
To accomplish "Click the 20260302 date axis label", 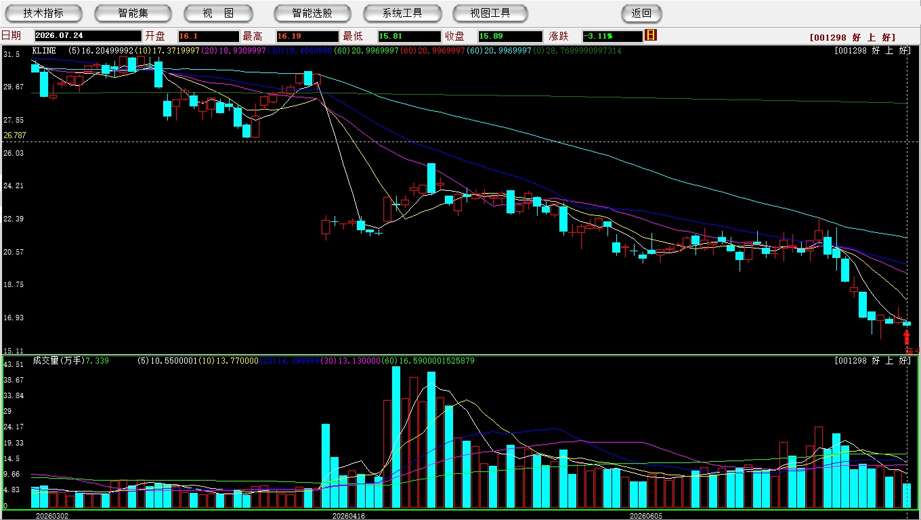I will (52, 516).
